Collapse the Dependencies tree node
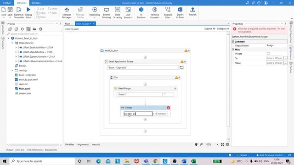The width and height of the screenshot is (294, 165). click(12, 43)
